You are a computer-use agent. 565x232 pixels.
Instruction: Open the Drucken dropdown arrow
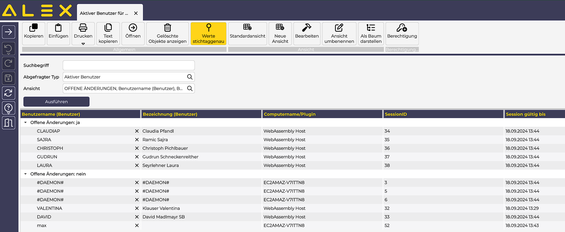pyautogui.click(x=83, y=44)
